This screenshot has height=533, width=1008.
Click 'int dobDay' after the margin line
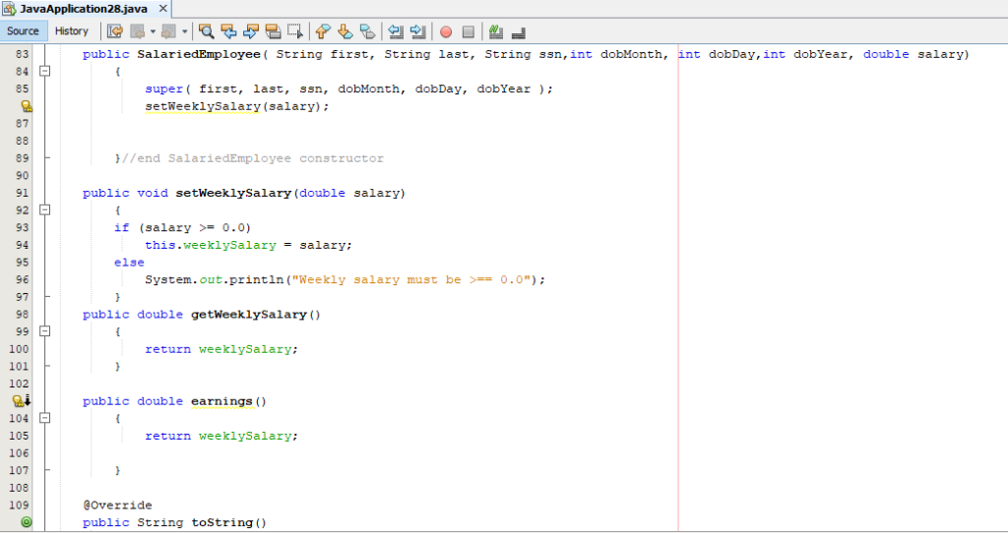(716, 55)
